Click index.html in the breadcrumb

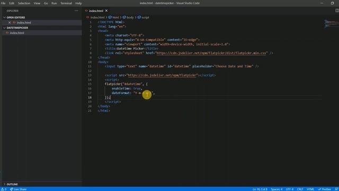(x=97, y=18)
